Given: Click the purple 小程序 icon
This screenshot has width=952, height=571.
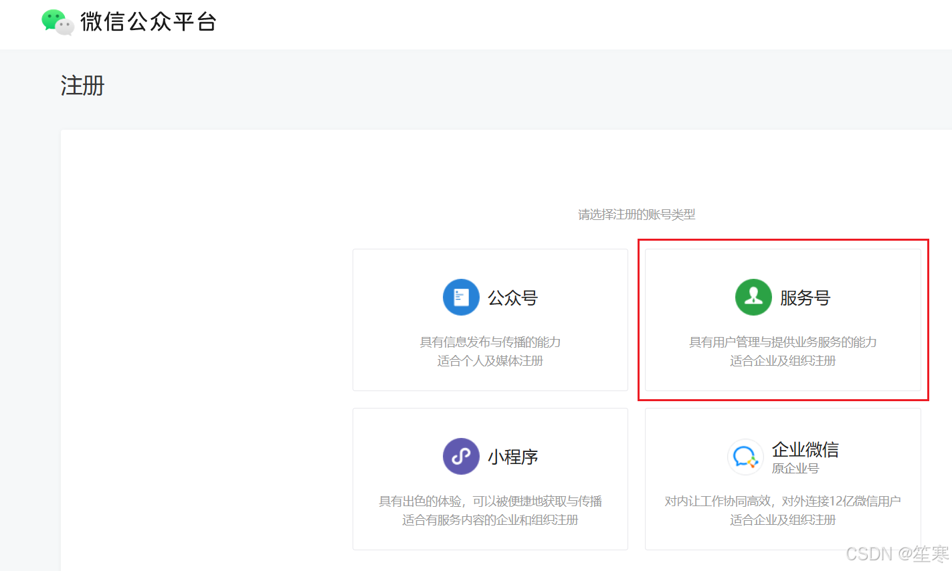Looking at the screenshot, I should coord(461,456).
